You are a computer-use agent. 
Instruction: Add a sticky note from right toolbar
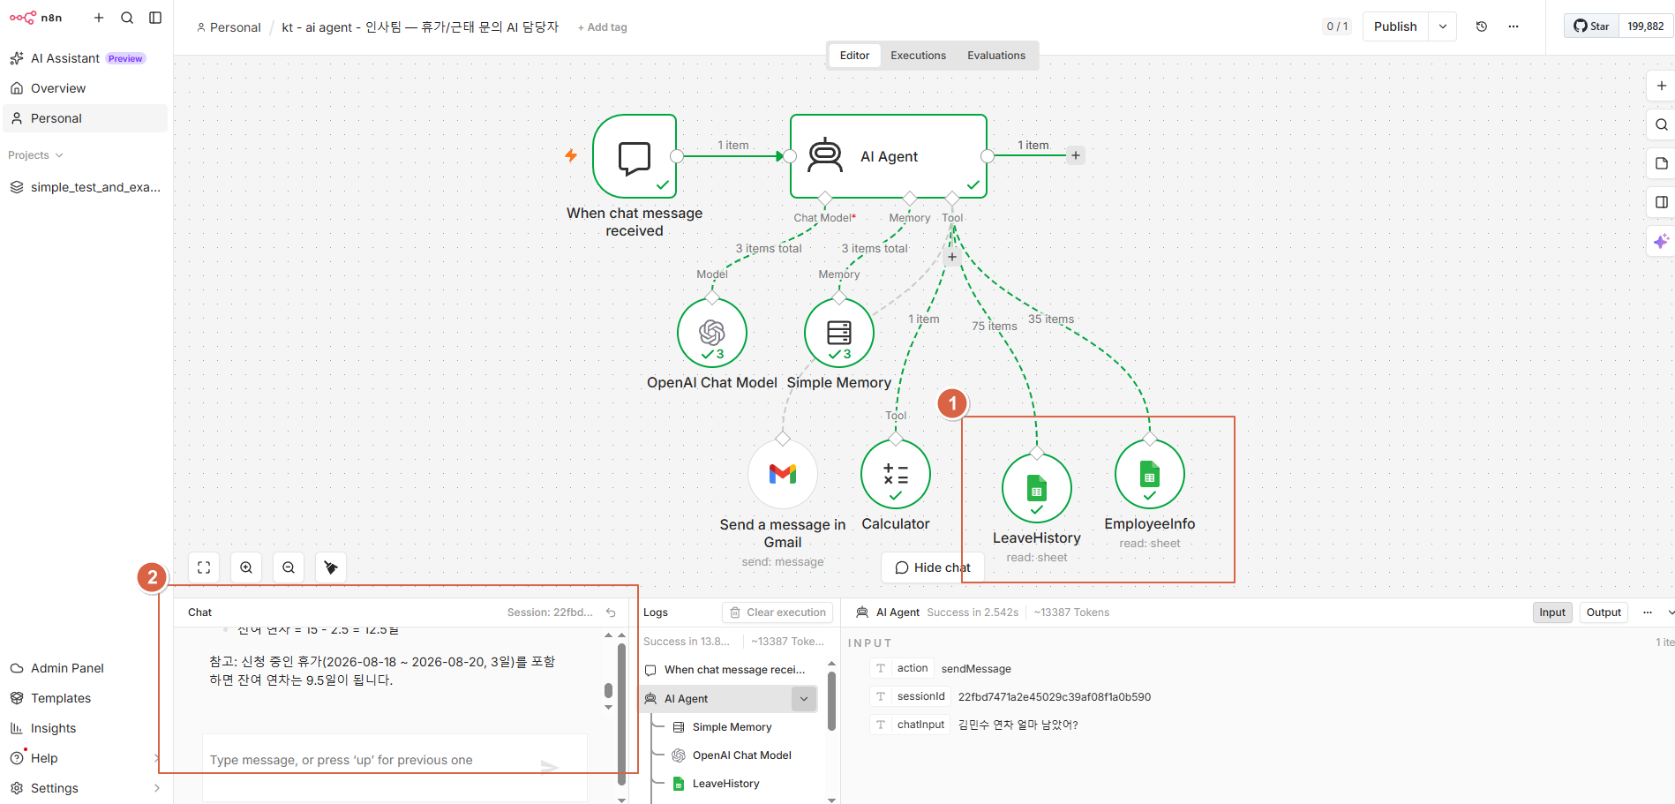point(1661,163)
